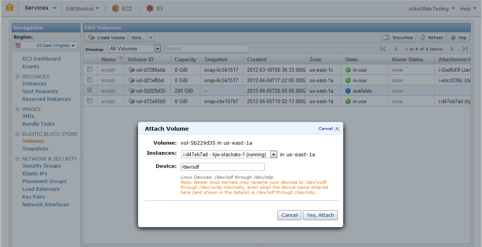Sort by Capacity column header
This screenshot has height=247, width=482.
click(185, 59)
